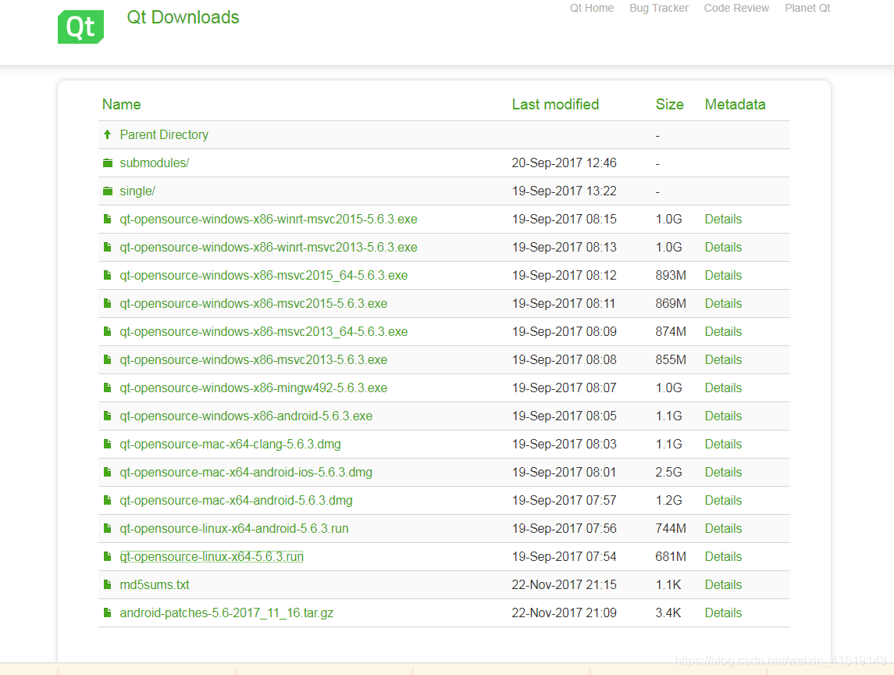
Task: Download qt-opensource-windows-x86-msvc2015_64-5.6.3.exe
Action: pos(263,275)
